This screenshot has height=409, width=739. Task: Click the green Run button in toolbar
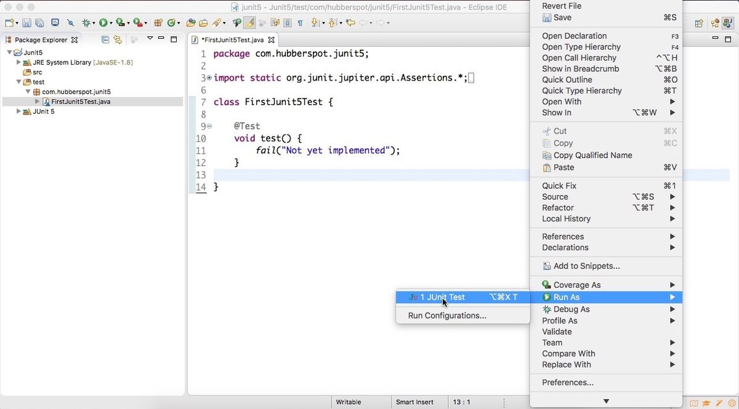click(x=103, y=23)
